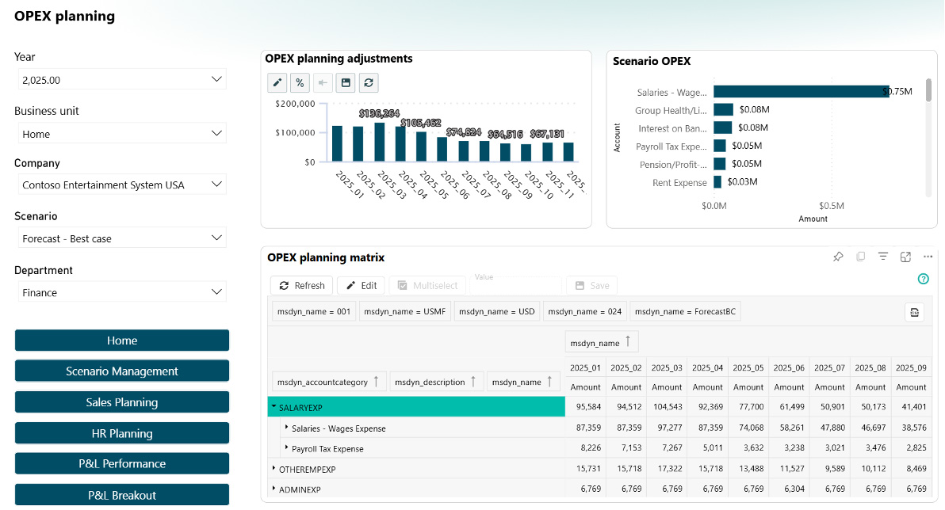Click the Edit button in the matrix toolbar

[361, 286]
